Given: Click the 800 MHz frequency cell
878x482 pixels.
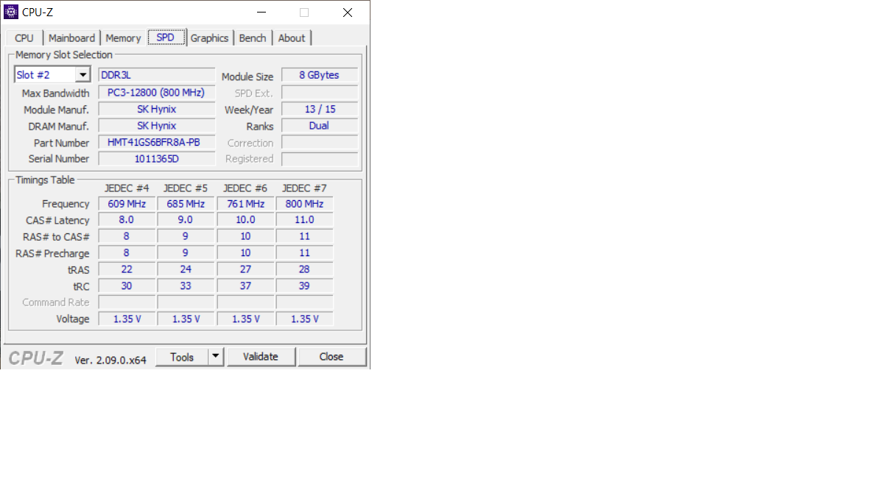Looking at the screenshot, I should coord(305,204).
